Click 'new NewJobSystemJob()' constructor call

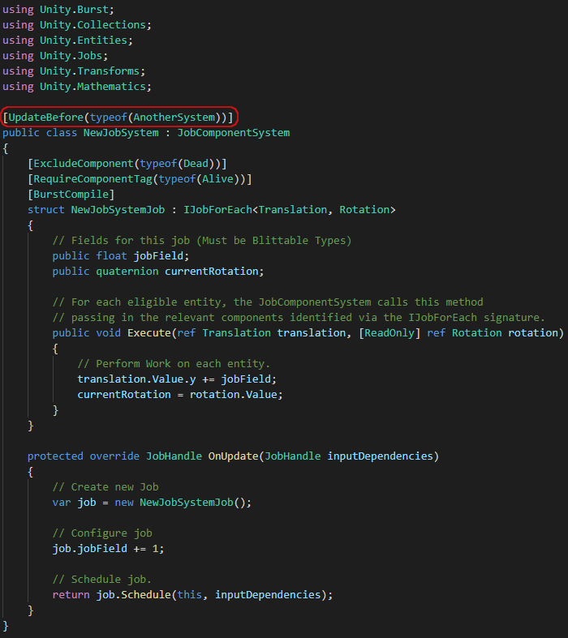click(180, 503)
